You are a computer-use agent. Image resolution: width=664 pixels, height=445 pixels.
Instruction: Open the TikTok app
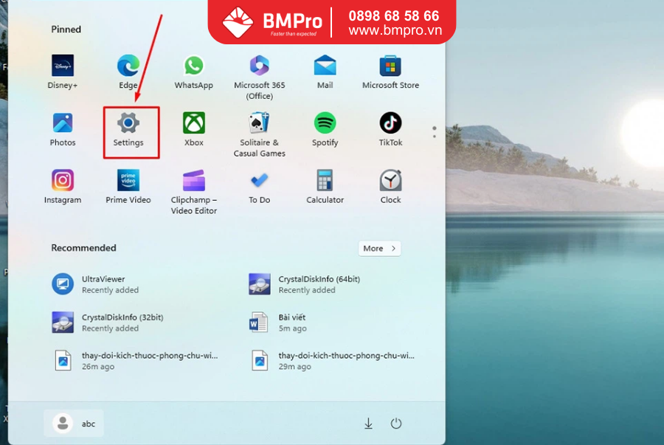[390, 130]
